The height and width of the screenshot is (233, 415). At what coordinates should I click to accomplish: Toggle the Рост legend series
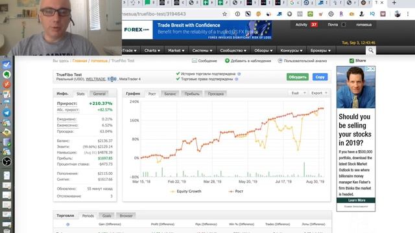(235, 192)
